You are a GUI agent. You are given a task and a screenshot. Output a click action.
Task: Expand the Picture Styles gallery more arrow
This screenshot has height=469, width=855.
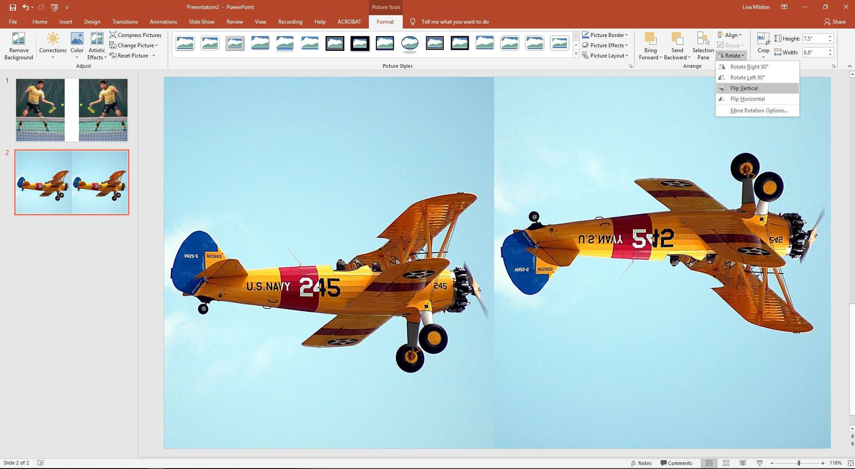point(576,54)
